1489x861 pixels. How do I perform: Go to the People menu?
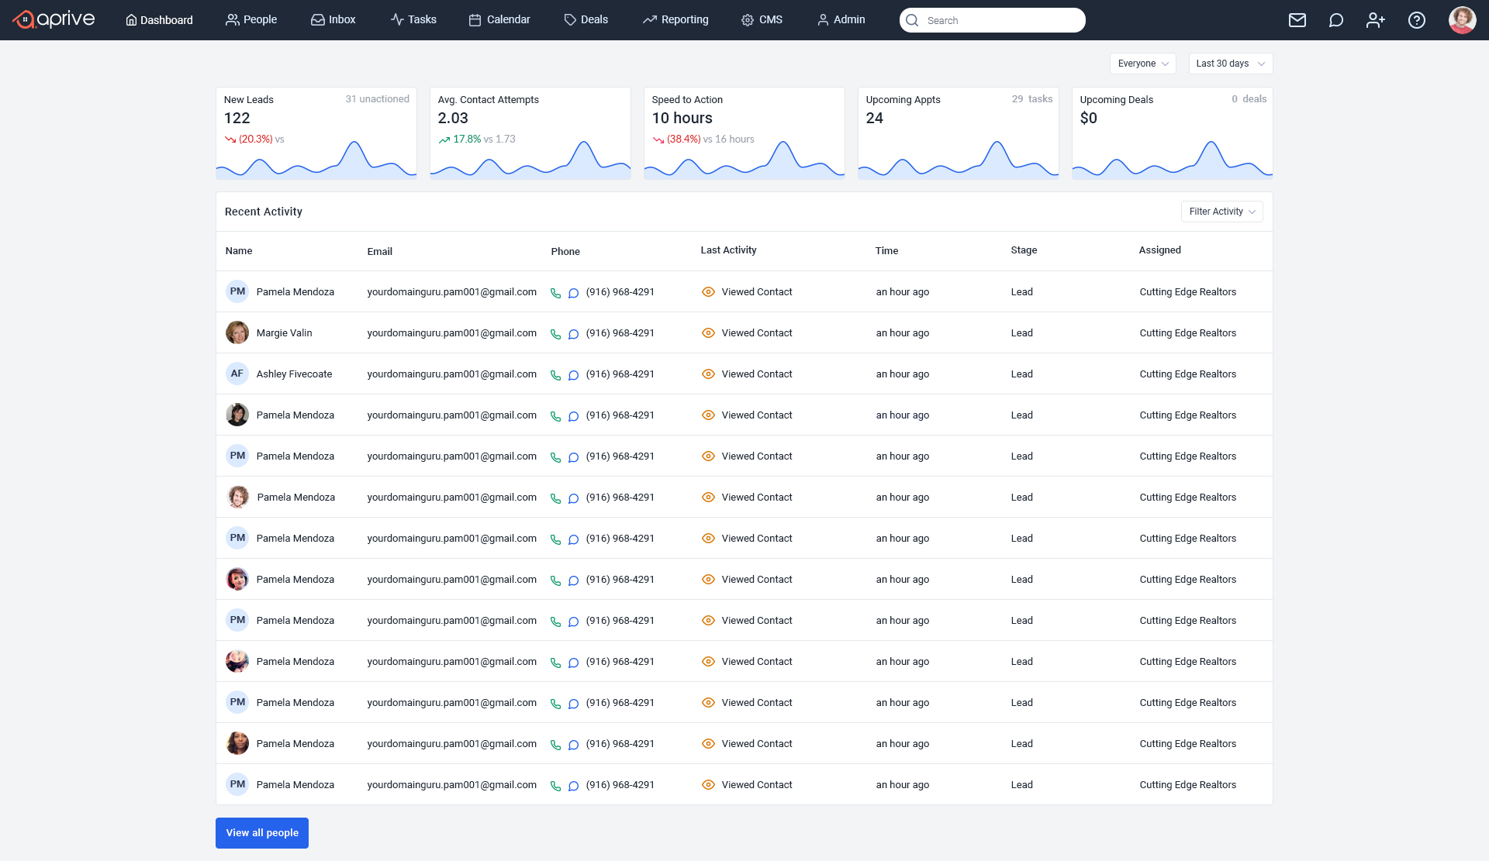pos(251,19)
